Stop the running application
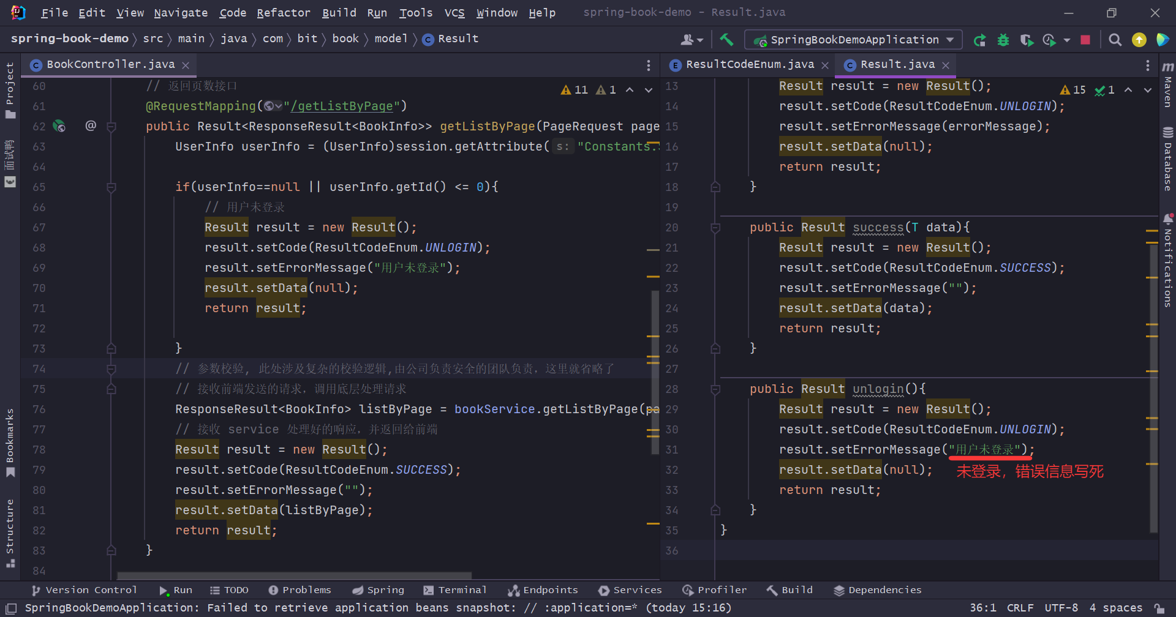The image size is (1176, 617). click(1085, 40)
